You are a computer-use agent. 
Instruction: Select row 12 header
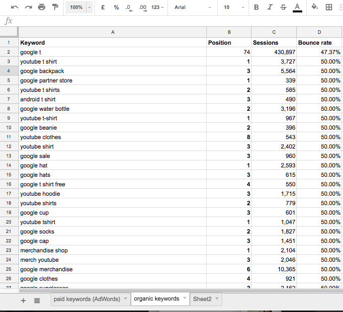pyautogui.click(x=9, y=147)
